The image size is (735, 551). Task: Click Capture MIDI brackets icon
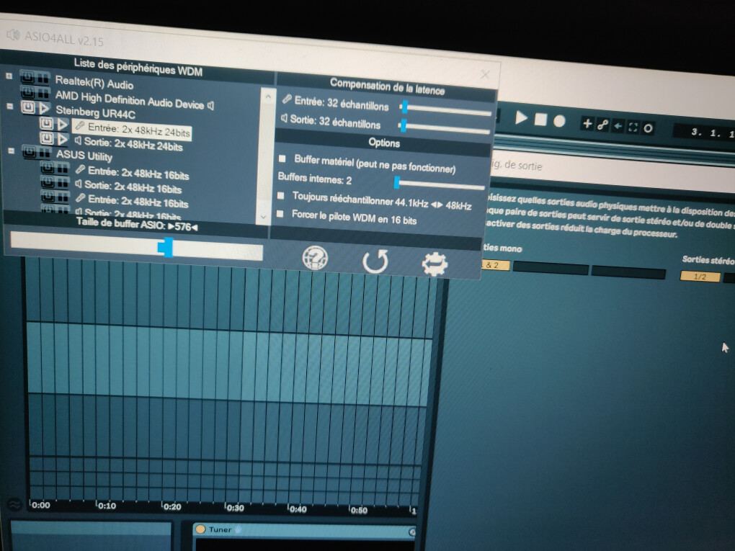pyautogui.click(x=633, y=127)
